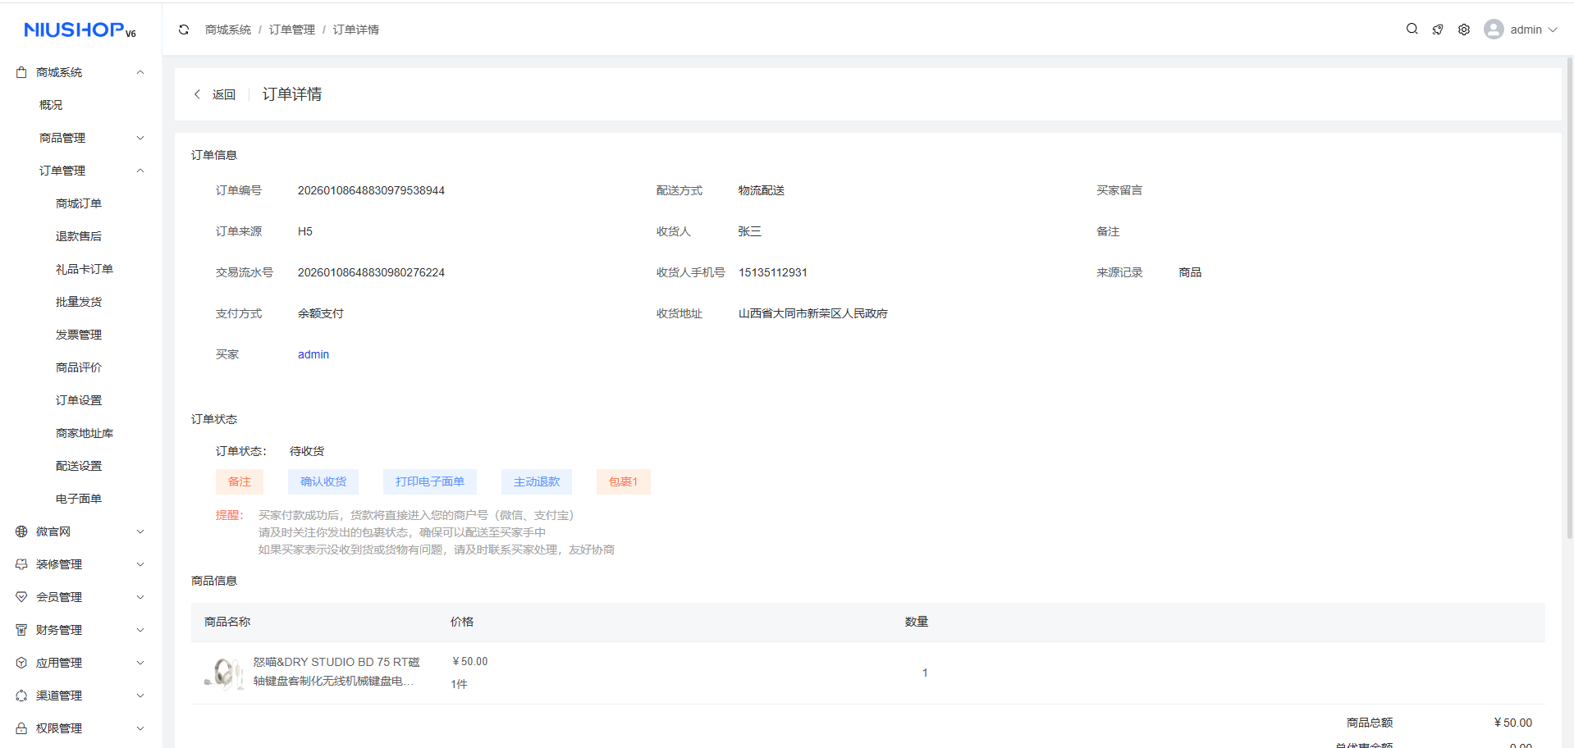1574x748 pixels.
Task: Expand the 商品管理 submenu
Action: point(140,138)
